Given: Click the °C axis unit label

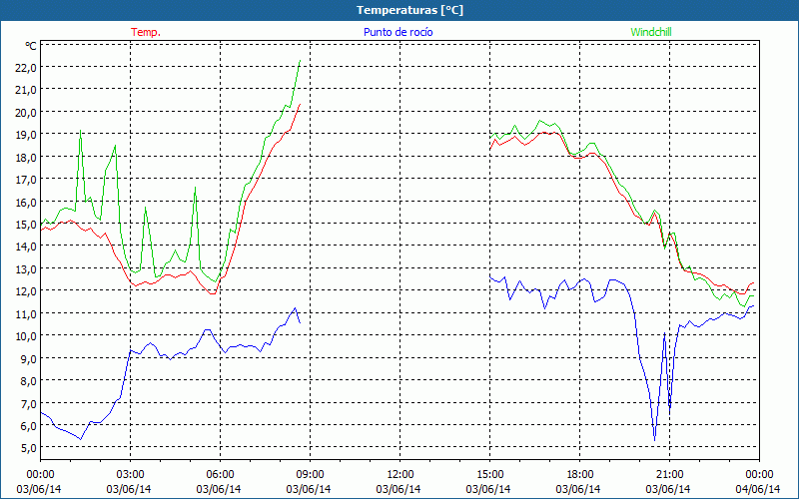Looking at the screenshot, I should coord(31,46).
